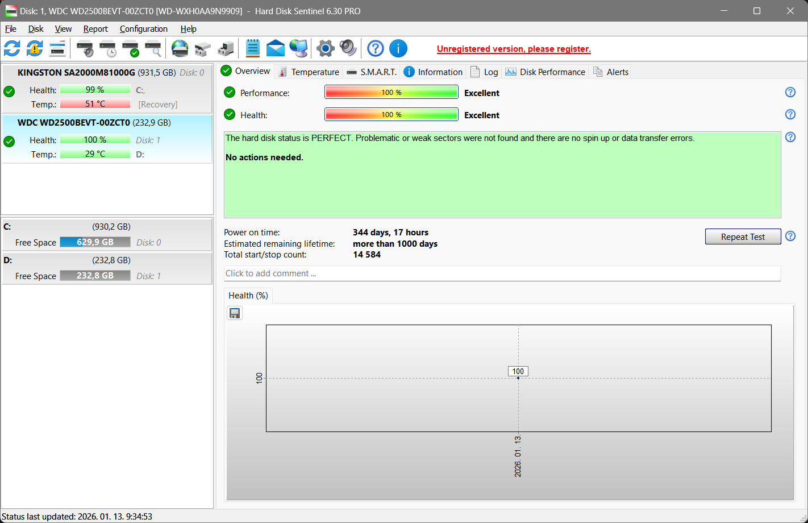This screenshot has height=523, width=808.
Task: Click the open drive tray icon
Action: (x=203, y=49)
